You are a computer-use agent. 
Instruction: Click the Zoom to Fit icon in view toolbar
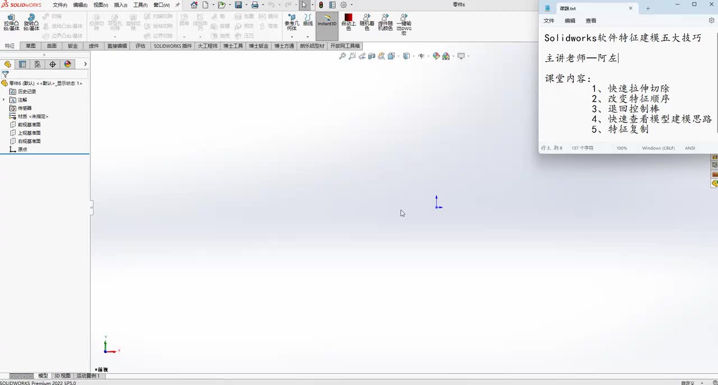342,56
